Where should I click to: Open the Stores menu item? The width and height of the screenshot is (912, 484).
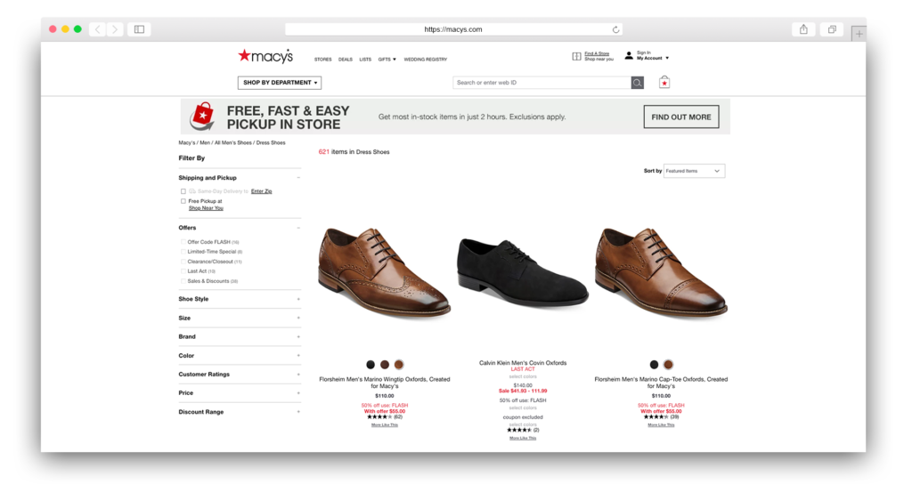point(322,60)
